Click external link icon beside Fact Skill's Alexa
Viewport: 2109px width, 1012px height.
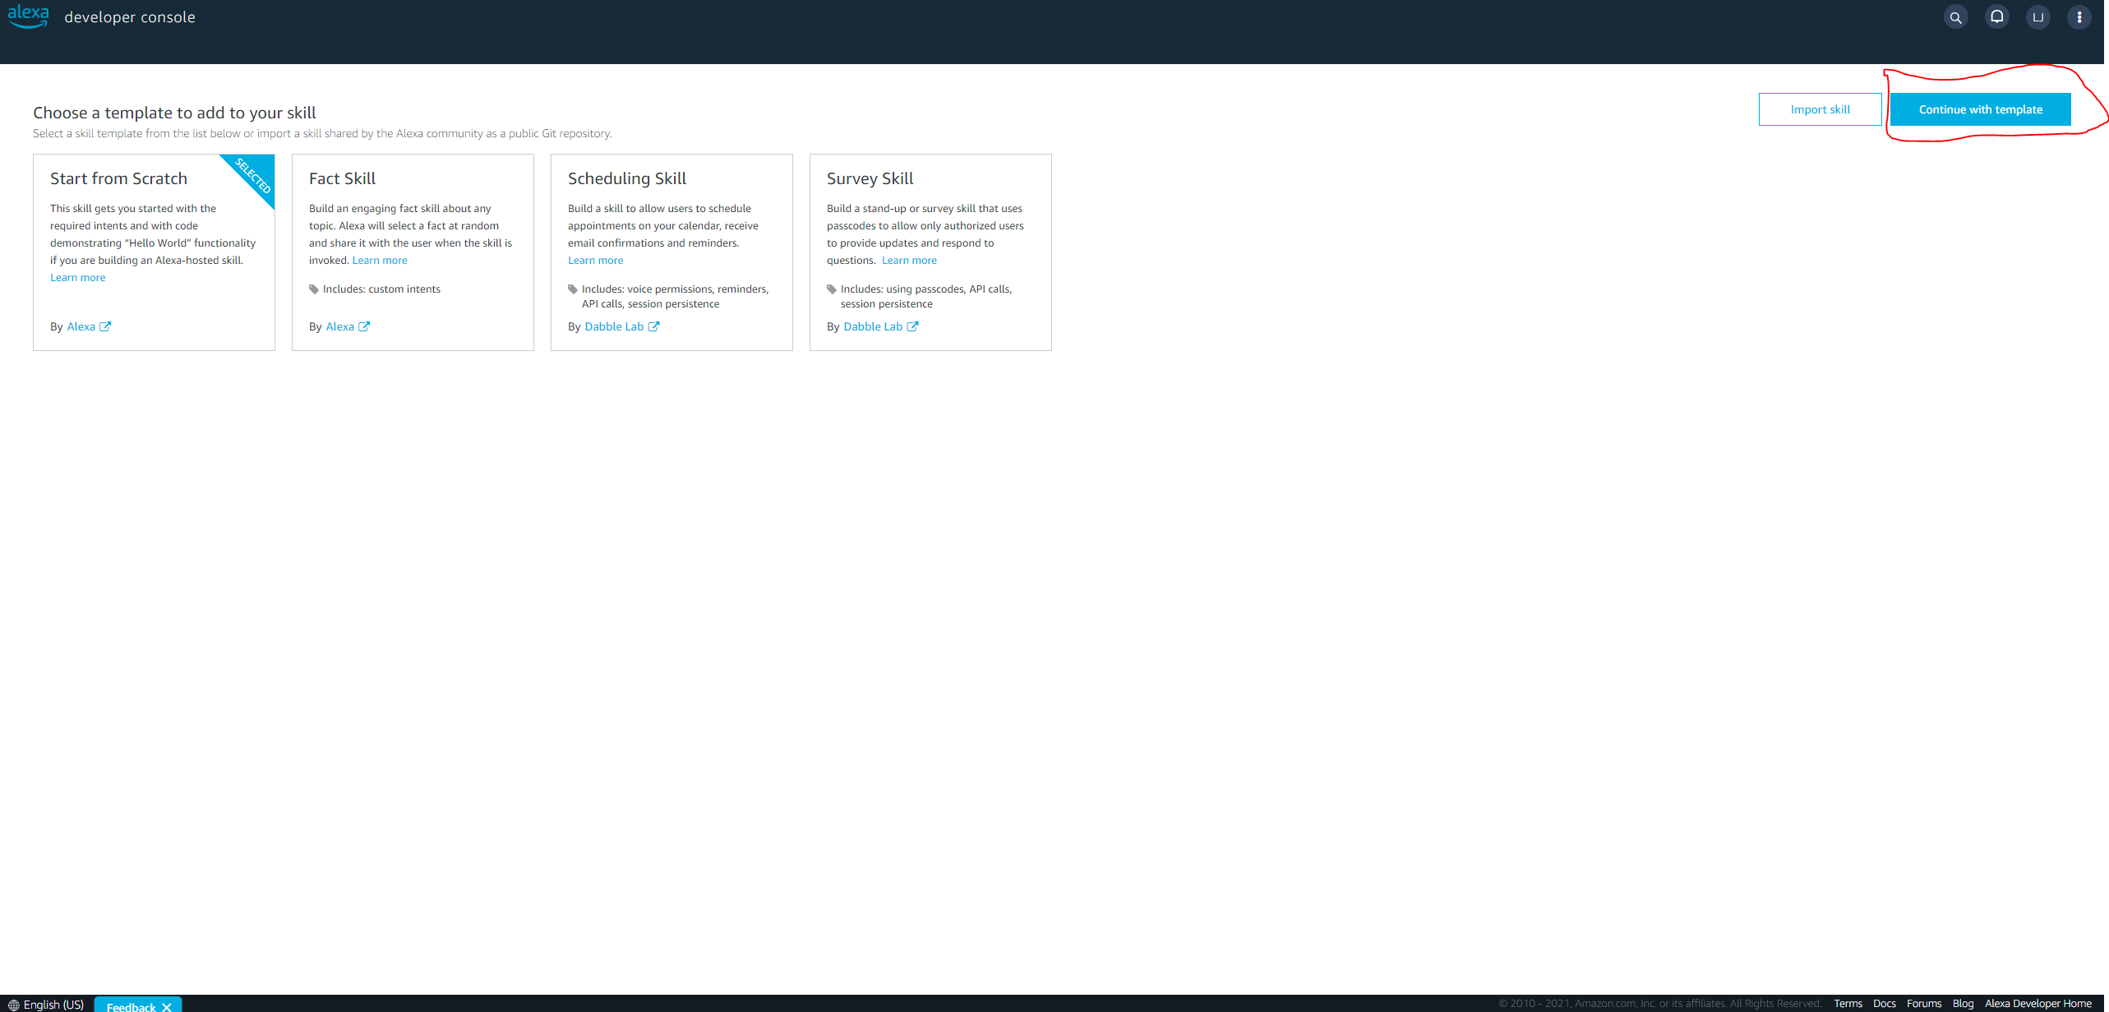coord(364,326)
